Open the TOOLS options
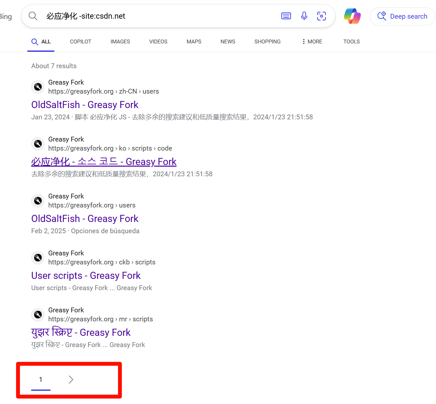 [351, 41]
